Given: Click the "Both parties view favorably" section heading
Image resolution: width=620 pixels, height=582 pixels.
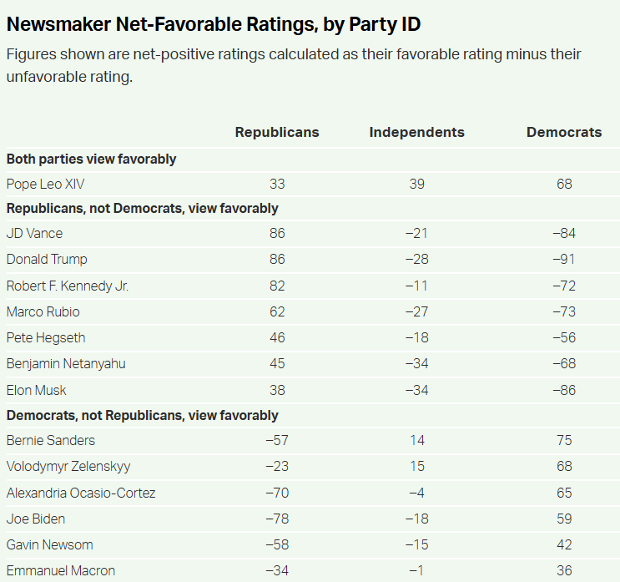Looking at the screenshot, I should pos(91,159).
